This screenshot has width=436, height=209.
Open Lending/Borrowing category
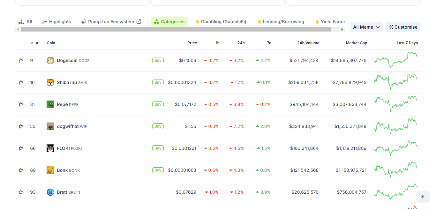point(281,22)
